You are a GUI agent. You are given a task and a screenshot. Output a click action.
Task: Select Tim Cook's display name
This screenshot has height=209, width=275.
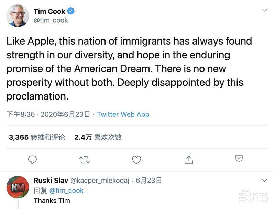click(50, 11)
